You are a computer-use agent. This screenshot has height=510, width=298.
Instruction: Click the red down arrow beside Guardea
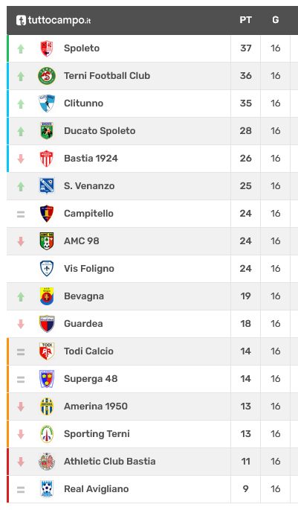pos(21,324)
